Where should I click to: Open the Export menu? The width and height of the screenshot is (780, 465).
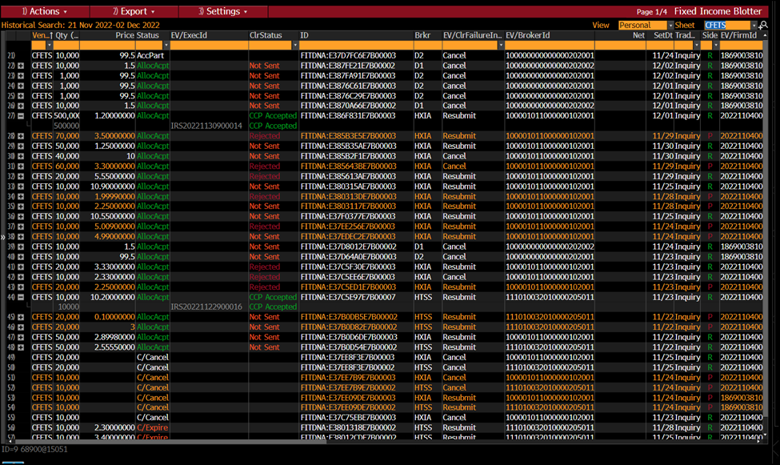(134, 11)
